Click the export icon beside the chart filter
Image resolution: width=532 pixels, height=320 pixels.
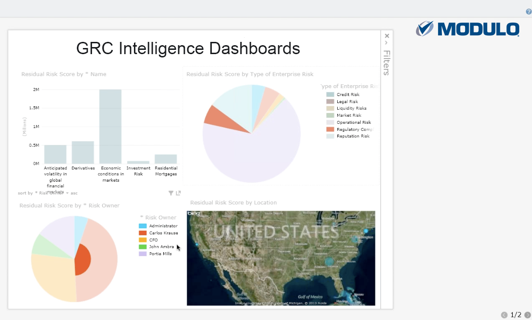pyautogui.click(x=178, y=192)
